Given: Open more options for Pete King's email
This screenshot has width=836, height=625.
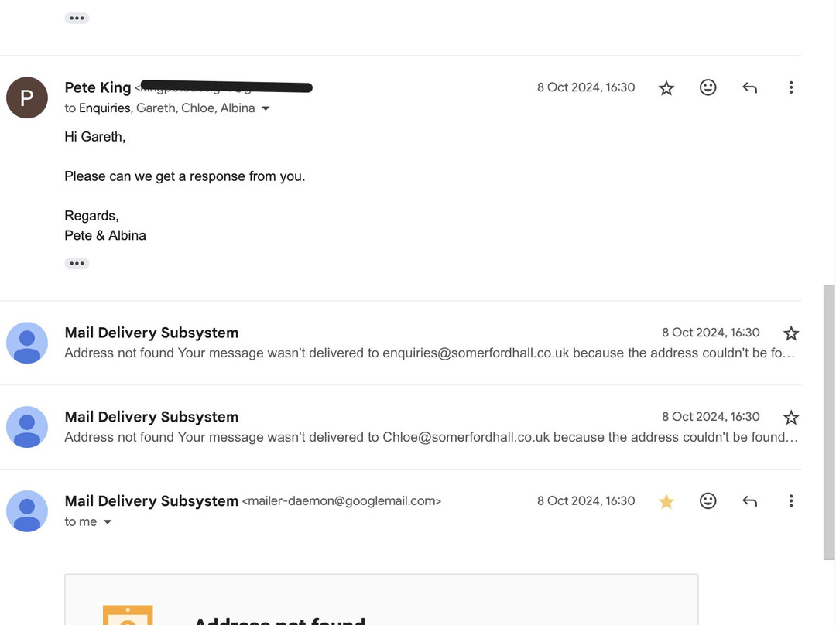Looking at the screenshot, I should (x=790, y=87).
